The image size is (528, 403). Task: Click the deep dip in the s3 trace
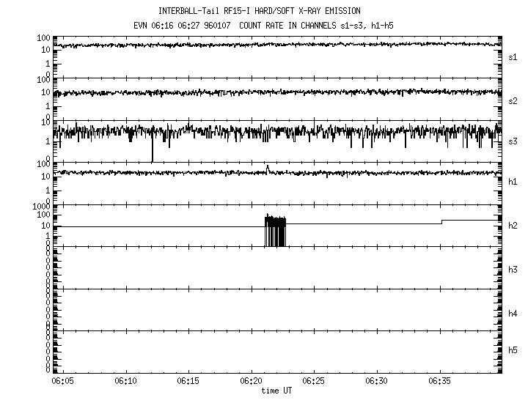pos(152,150)
